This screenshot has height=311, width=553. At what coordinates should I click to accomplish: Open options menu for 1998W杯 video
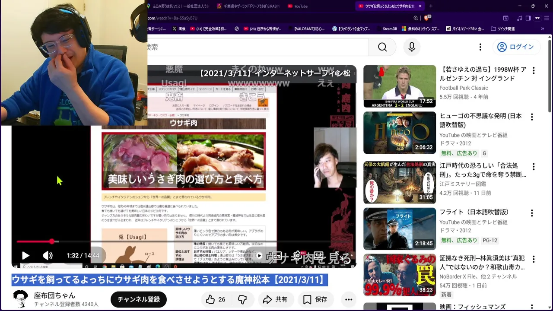tap(534, 70)
